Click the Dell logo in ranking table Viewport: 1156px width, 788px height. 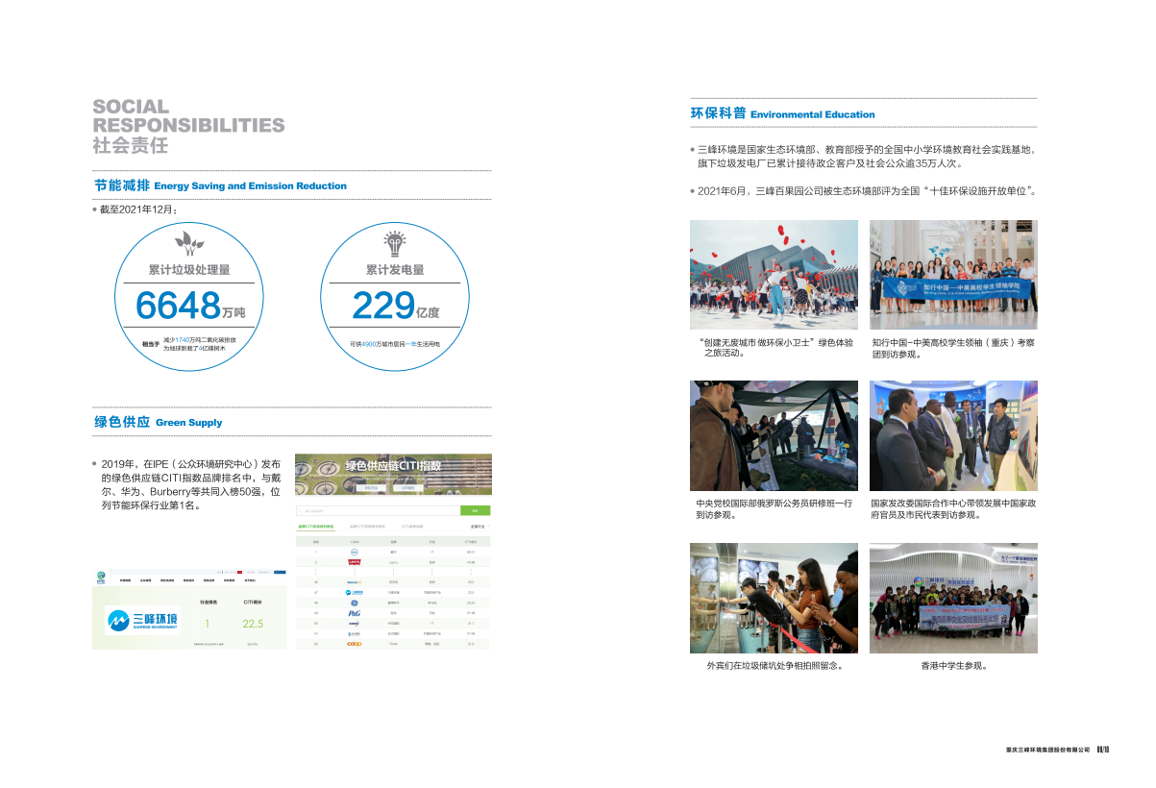[354, 552]
